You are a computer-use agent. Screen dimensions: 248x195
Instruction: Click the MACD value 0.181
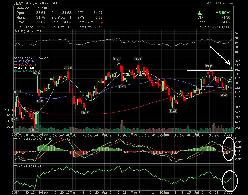click(48, 139)
